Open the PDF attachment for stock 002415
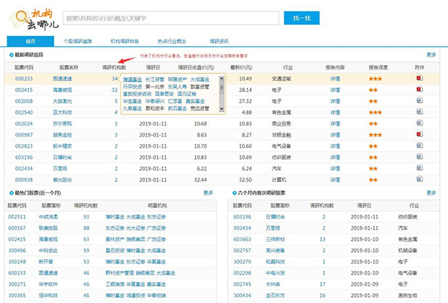448x303 pixels. pyautogui.click(x=419, y=90)
